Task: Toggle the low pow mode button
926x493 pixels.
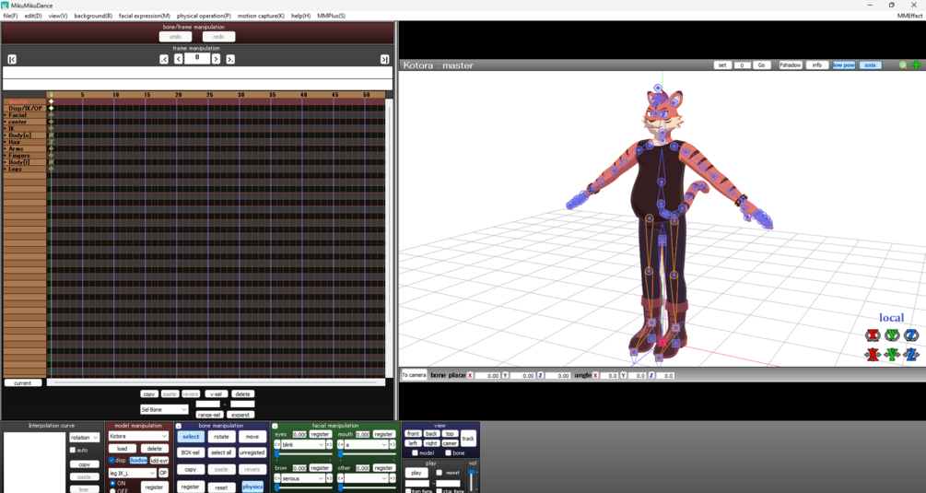Action: (x=843, y=65)
